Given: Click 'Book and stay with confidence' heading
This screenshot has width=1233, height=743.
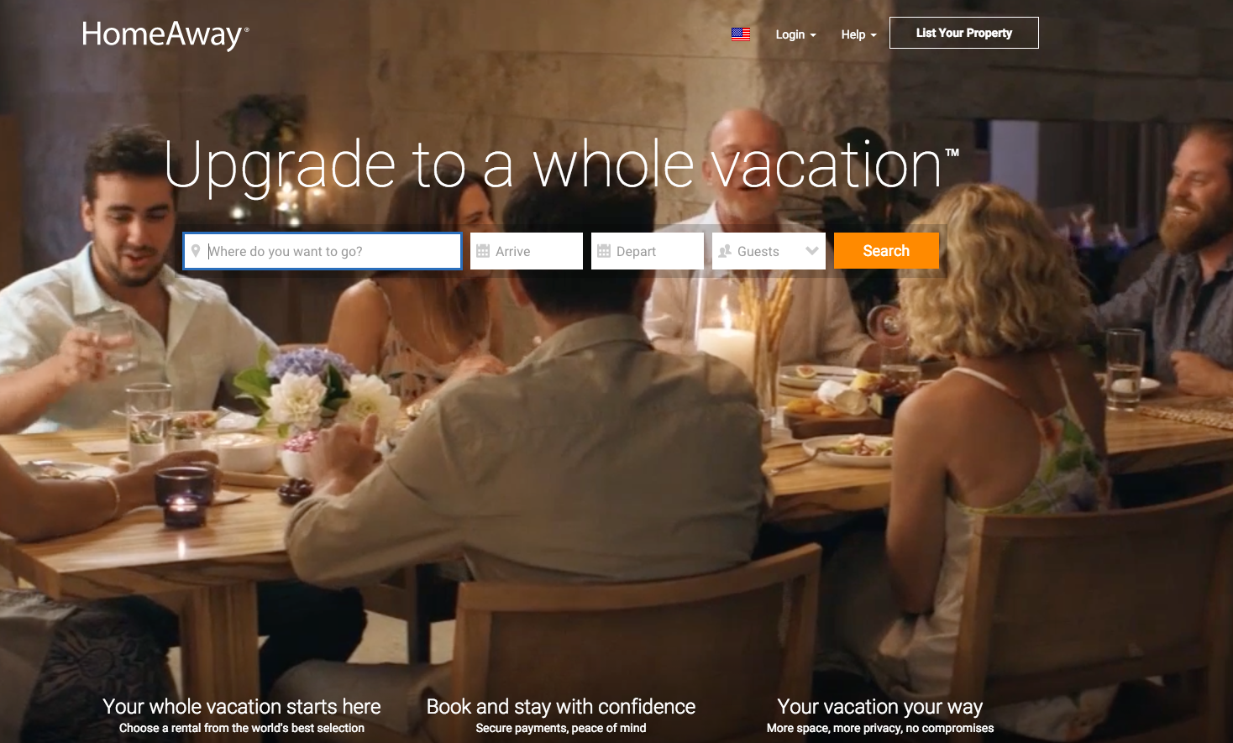Looking at the screenshot, I should coord(561,707).
